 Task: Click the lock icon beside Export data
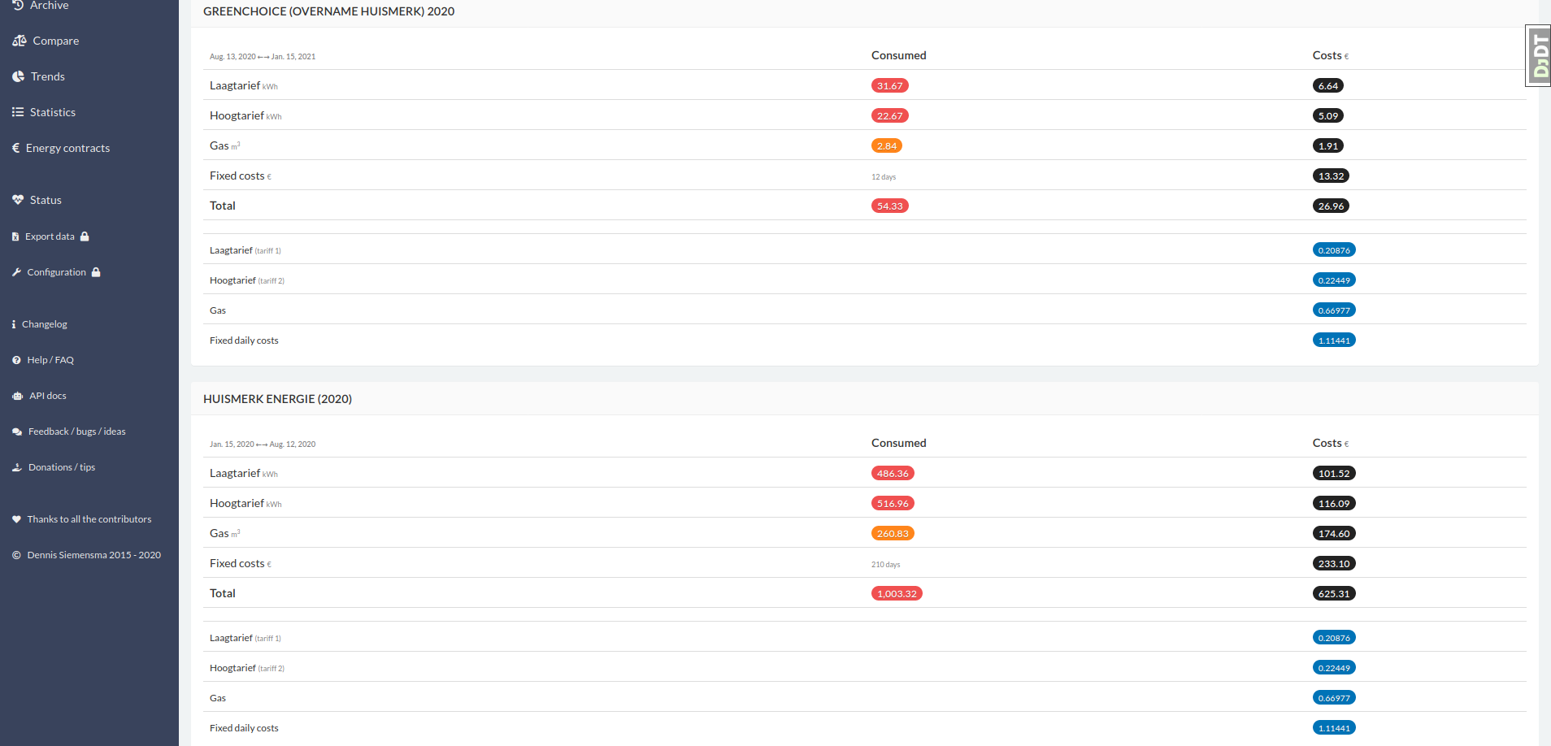point(85,236)
